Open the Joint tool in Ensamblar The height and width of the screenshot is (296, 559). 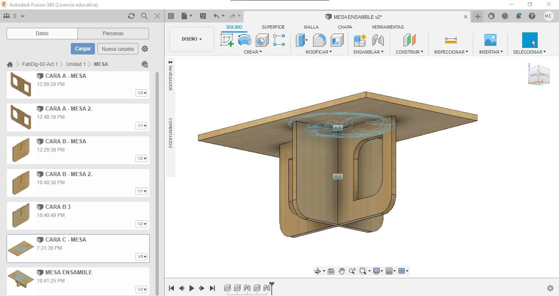pyautogui.click(x=378, y=40)
